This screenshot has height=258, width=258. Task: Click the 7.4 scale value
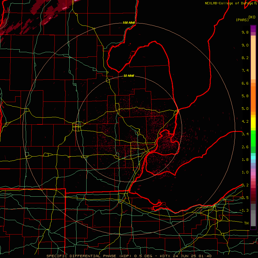click(x=245, y=71)
